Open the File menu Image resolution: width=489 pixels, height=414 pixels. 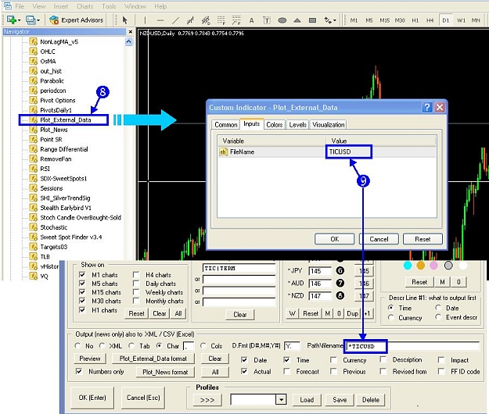click(x=20, y=6)
